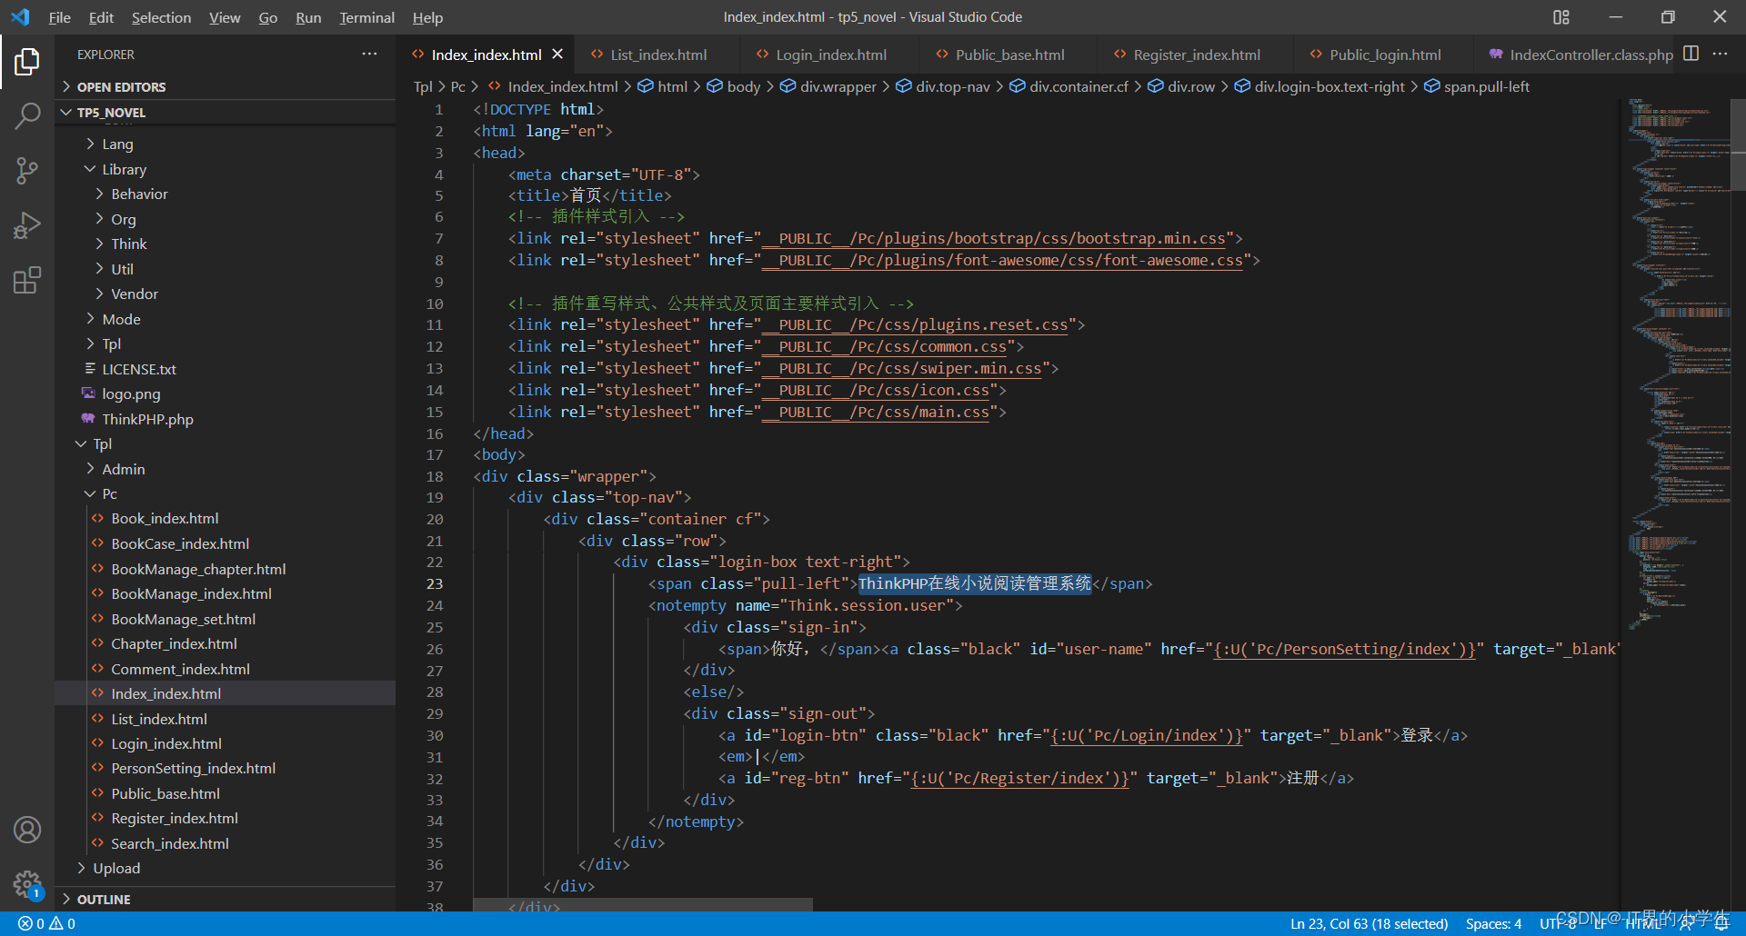This screenshot has width=1746, height=936.
Task: Open the Manage gear settings icon
Action: [x=27, y=884]
